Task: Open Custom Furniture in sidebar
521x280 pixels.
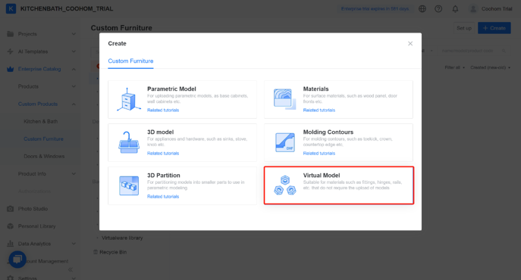Action: tap(43, 139)
